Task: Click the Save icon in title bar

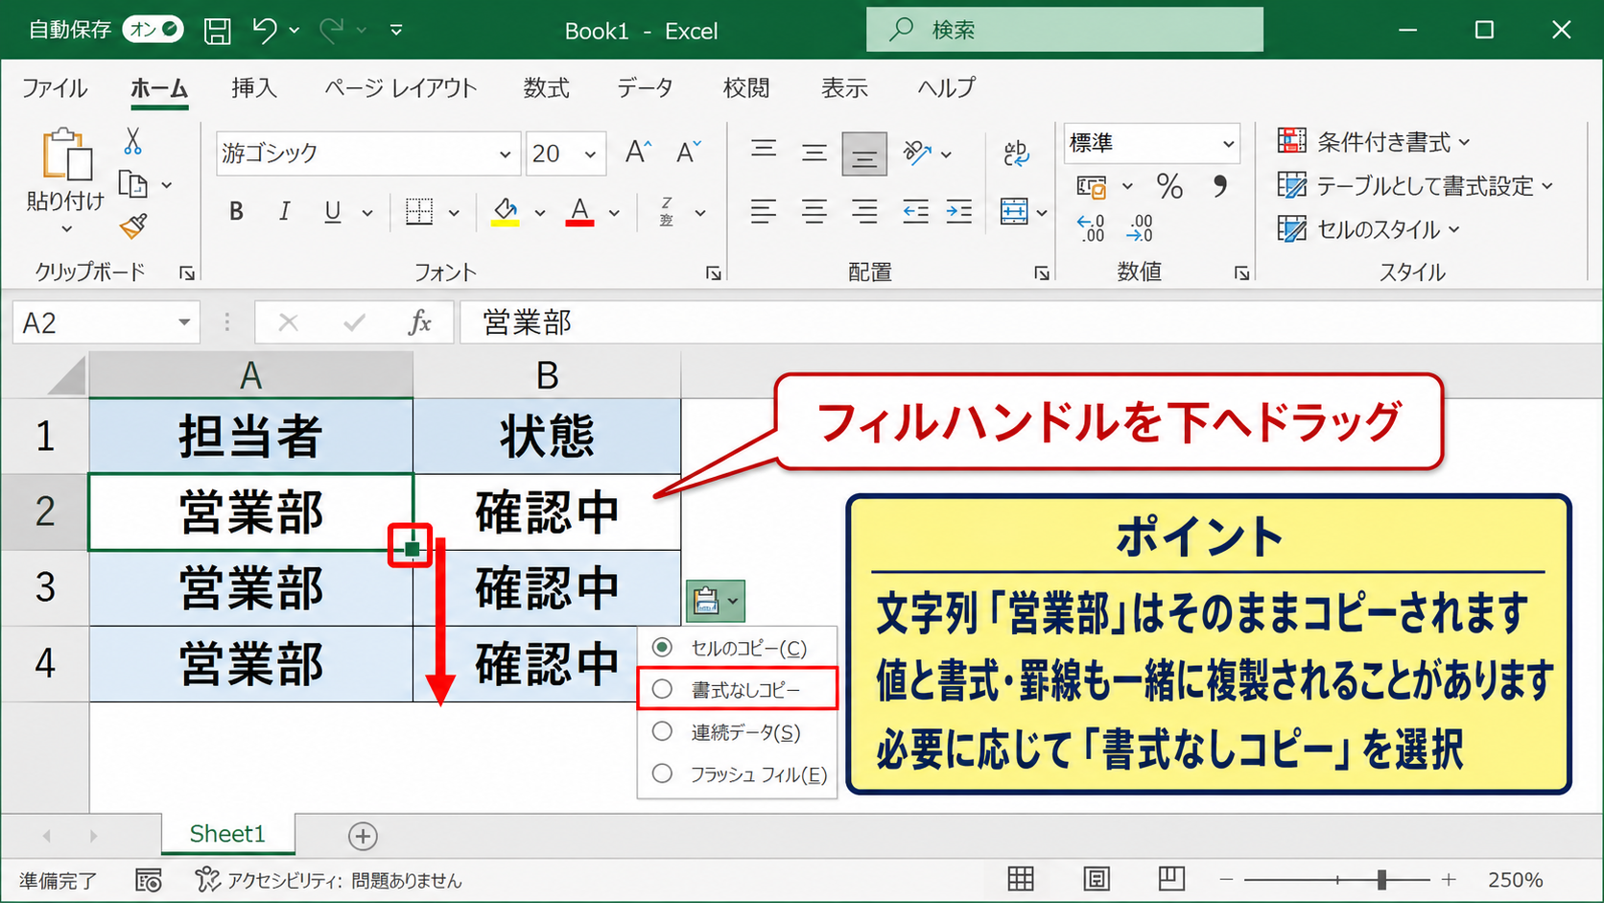Action: point(218,31)
